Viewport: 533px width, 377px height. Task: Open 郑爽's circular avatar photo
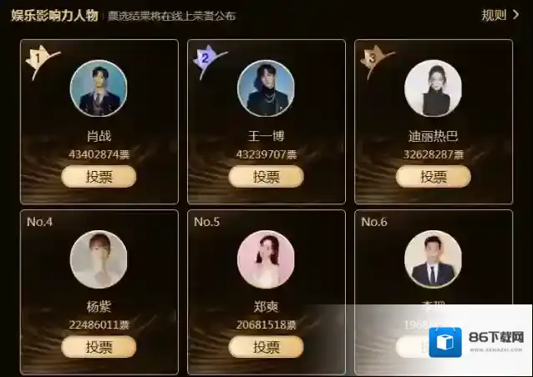pos(266,259)
